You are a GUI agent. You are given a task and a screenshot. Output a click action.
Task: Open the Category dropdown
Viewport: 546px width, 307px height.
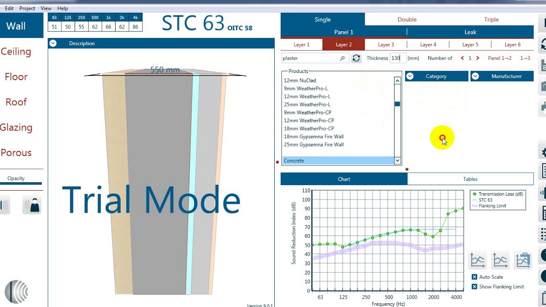coord(436,76)
